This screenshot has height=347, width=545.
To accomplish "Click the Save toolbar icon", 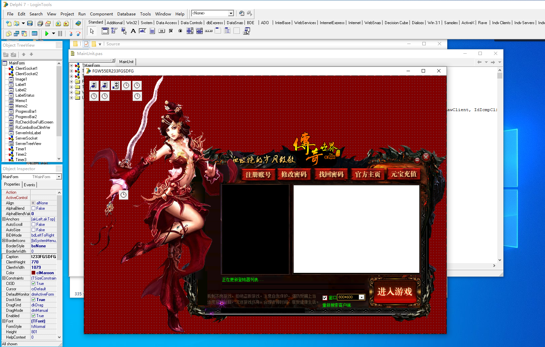I will 30,23.
